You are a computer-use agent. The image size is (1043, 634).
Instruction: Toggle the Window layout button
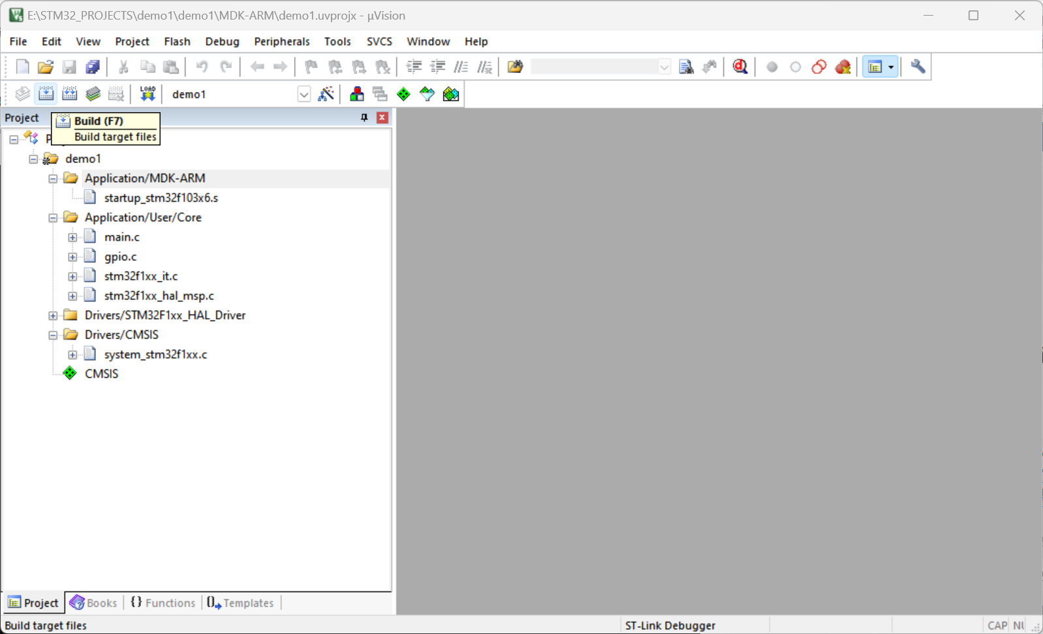pyautogui.click(x=875, y=67)
